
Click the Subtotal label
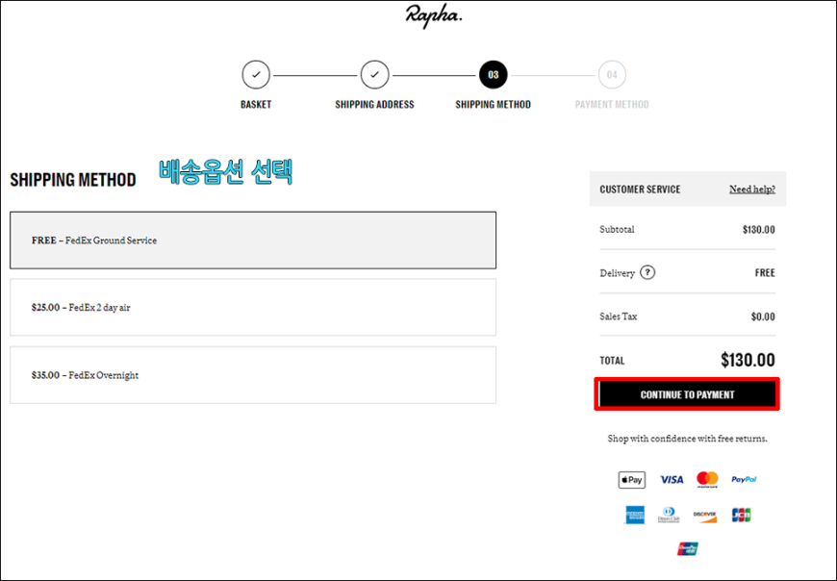617,229
